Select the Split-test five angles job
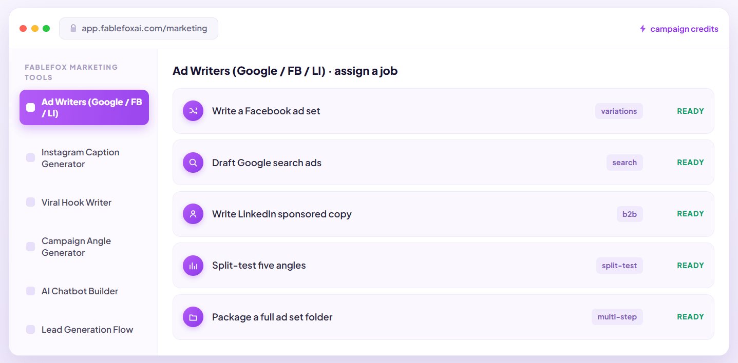Screen dimensions: 738x363 (443, 266)
